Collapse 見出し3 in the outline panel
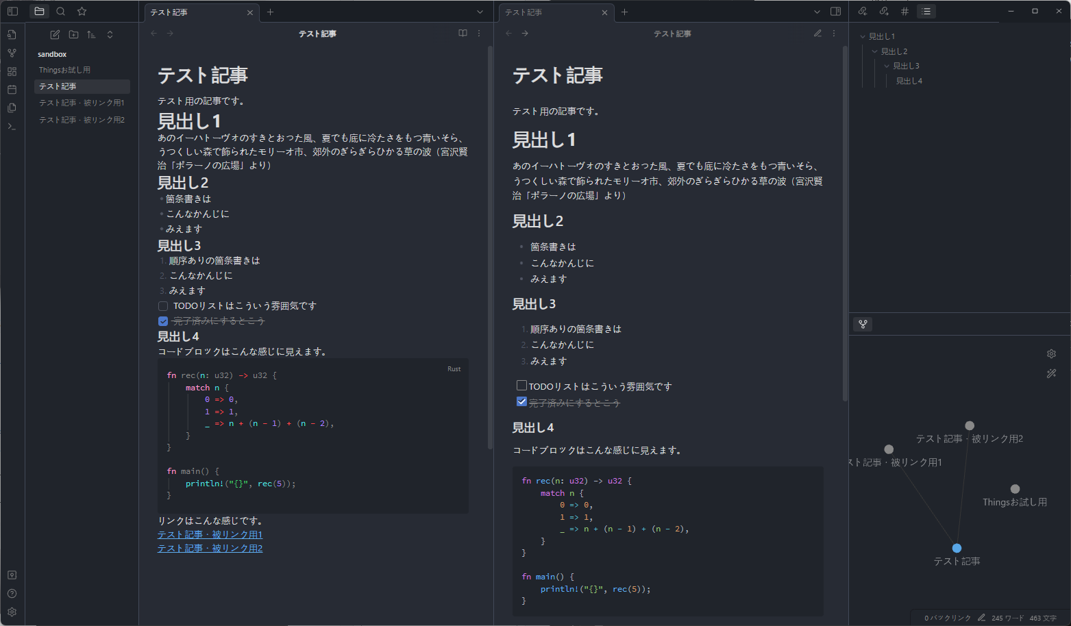 coord(887,66)
